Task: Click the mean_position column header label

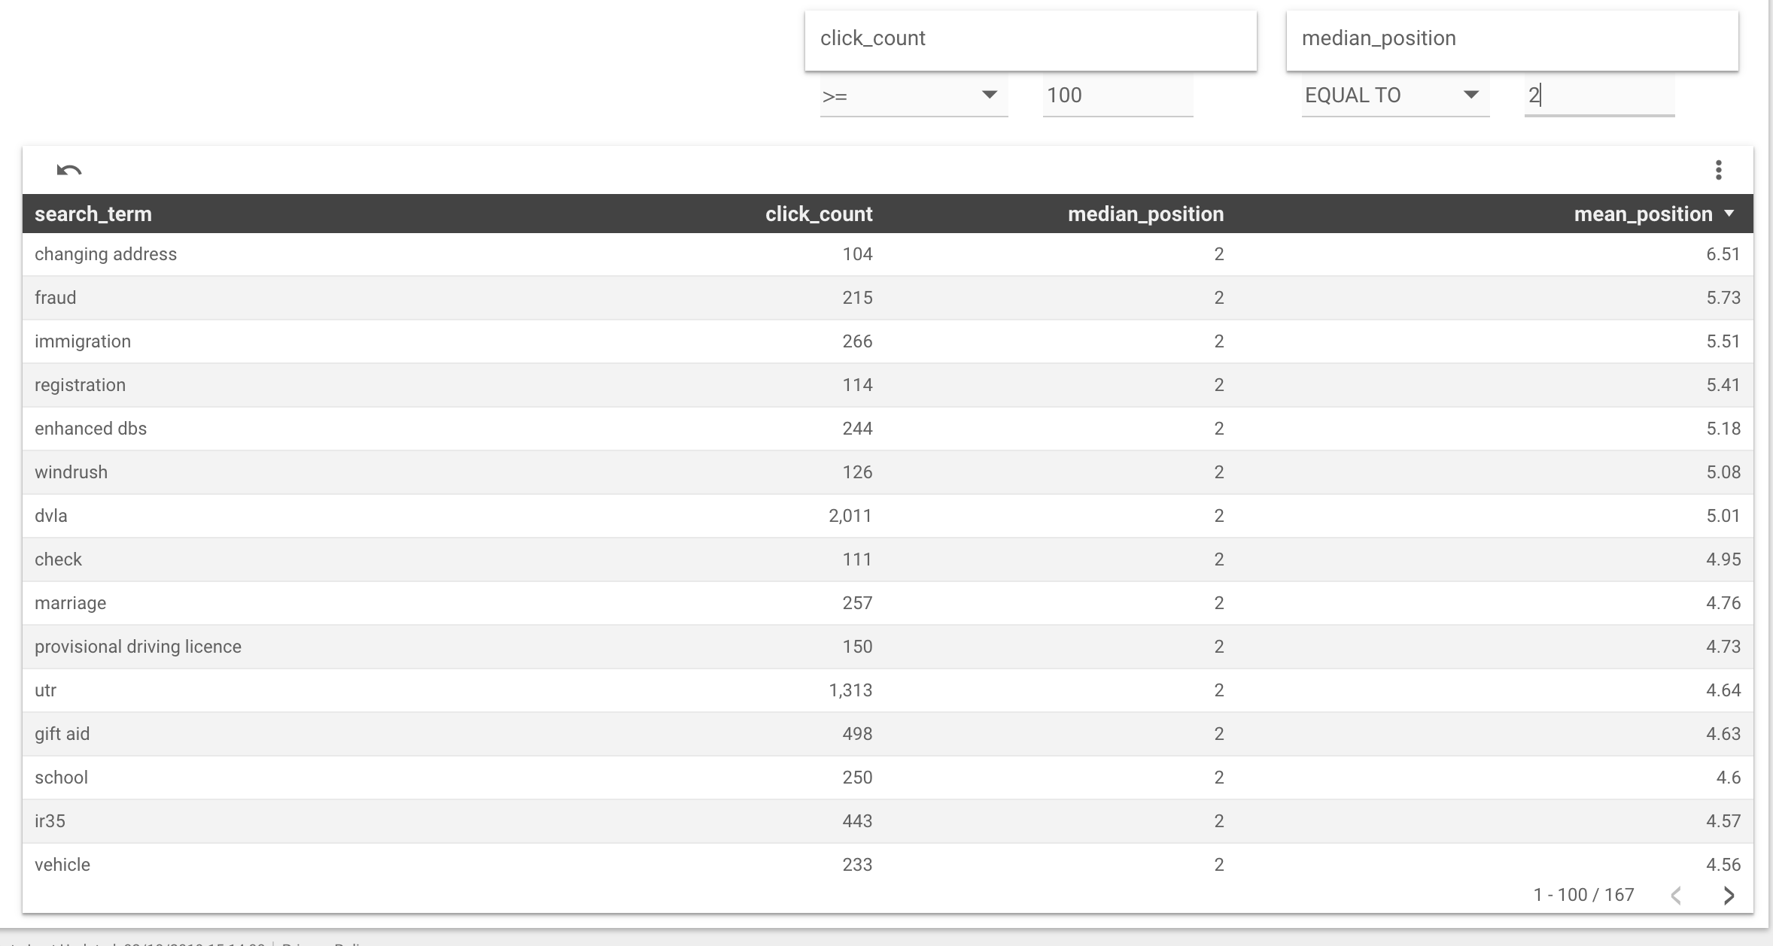Action: tap(1643, 214)
